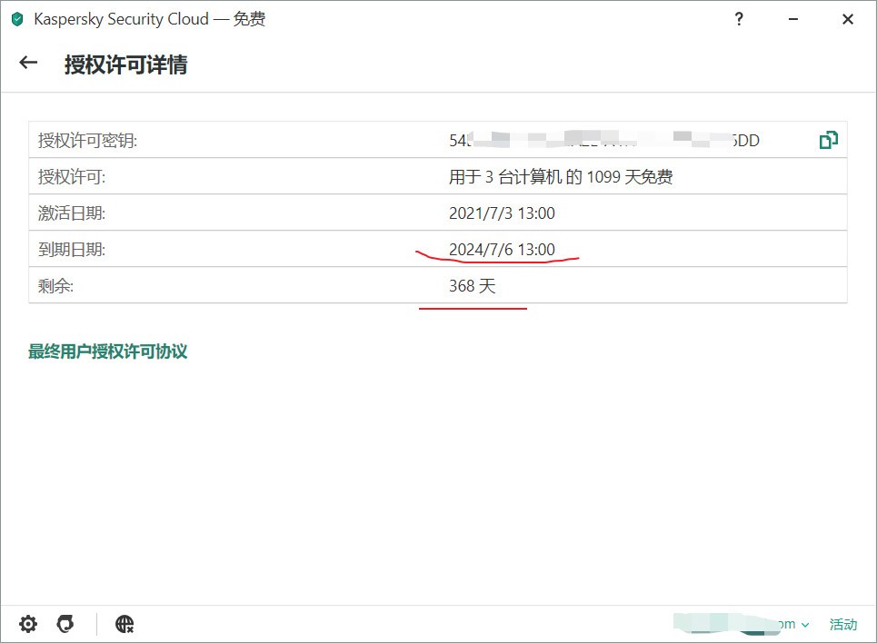This screenshot has height=643, width=877.
Task: Select the activation date 2021/7/3 13:00
Action: 502,213
